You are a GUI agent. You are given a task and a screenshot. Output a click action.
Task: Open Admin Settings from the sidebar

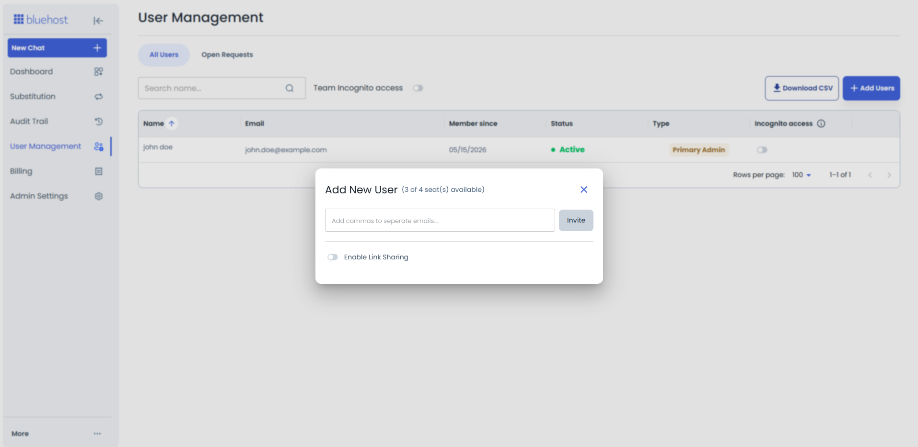(x=57, y=196)
